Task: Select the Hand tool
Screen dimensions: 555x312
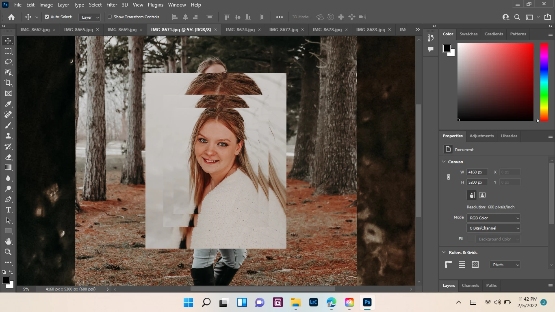Action: pyautogui.click(x=8, y=241)
